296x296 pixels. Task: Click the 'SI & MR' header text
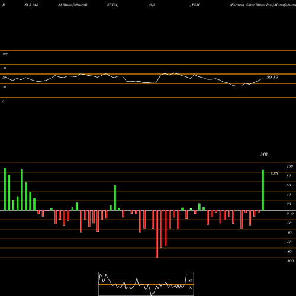pyautogui.click(x=31, y=5)
